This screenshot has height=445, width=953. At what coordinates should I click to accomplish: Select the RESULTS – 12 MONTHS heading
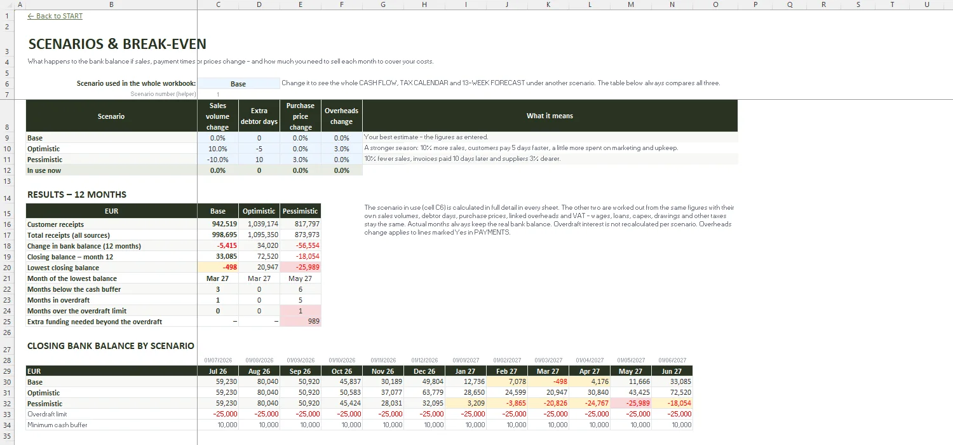77,195
